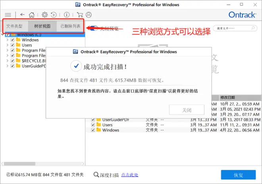Open the information icon
Image resolution: width=262 pixels, height=184 pixels.
(67, 15)
